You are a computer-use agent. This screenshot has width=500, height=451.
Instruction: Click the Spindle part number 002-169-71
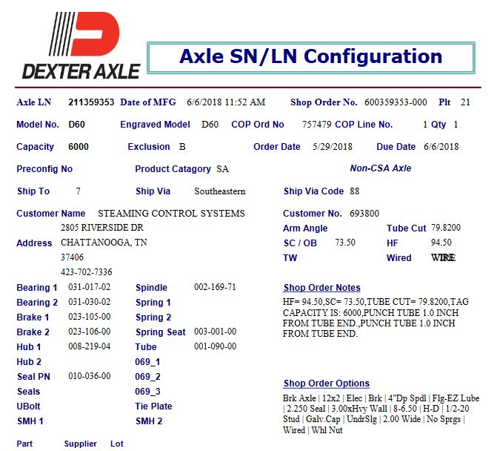(x=215, y=287)
